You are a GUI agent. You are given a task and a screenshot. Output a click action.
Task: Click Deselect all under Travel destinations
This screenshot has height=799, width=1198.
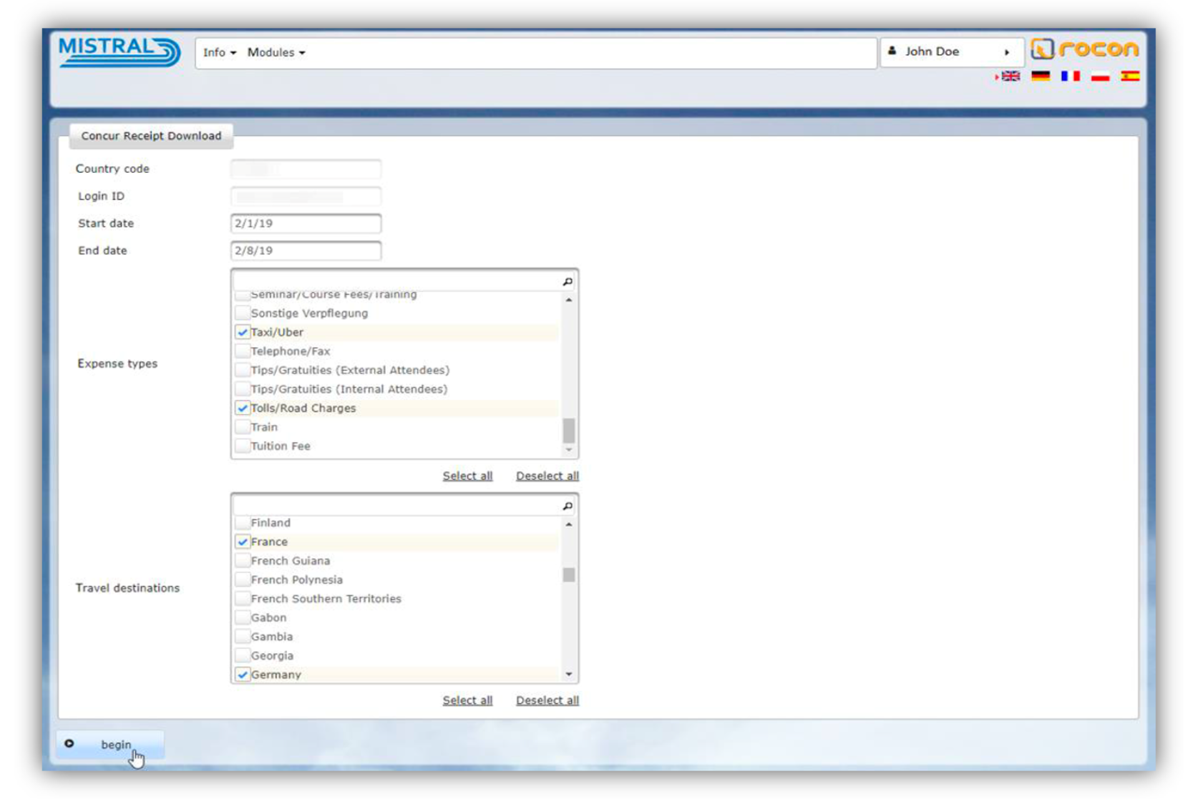[x=547, y=700]
